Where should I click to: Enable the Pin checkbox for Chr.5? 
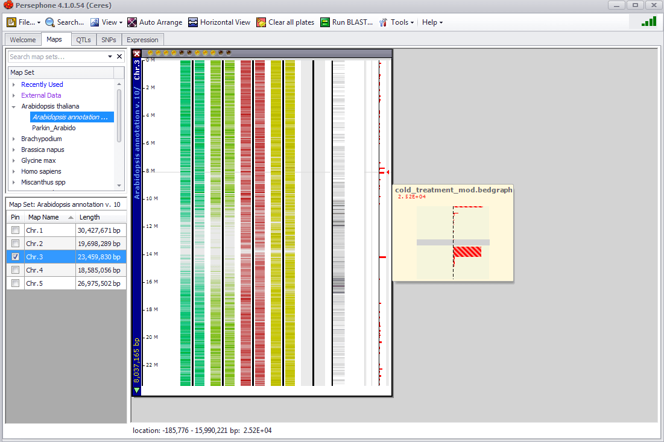point(14,283)
